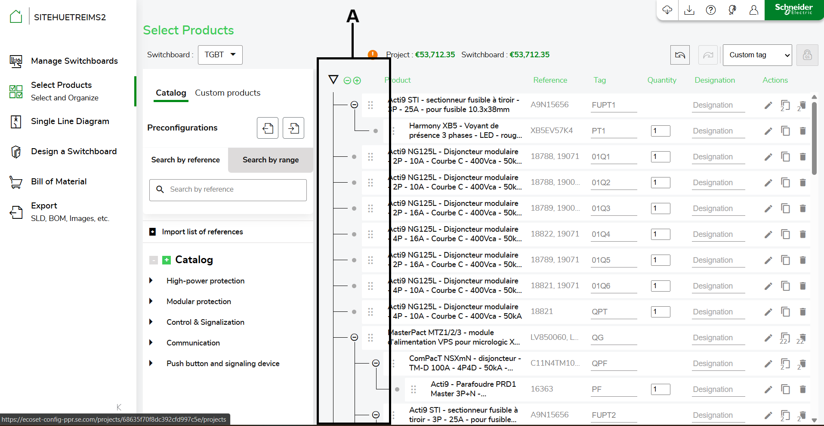Viewport: 824px width, 426px height.
Task: Click the orange project warning icon
Action: click(x=373, y=55)
